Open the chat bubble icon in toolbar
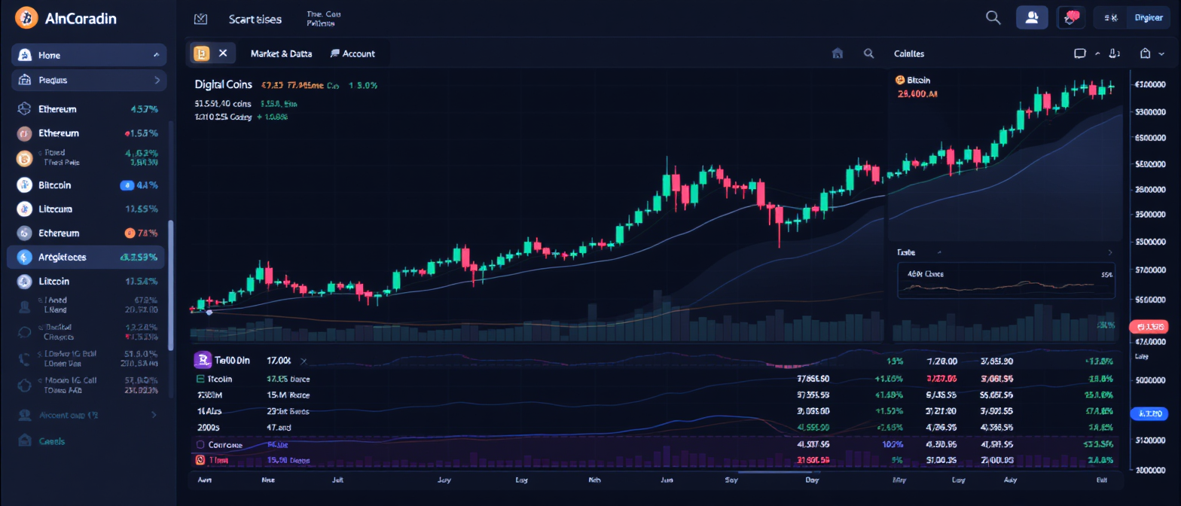 click(1079, 53)
